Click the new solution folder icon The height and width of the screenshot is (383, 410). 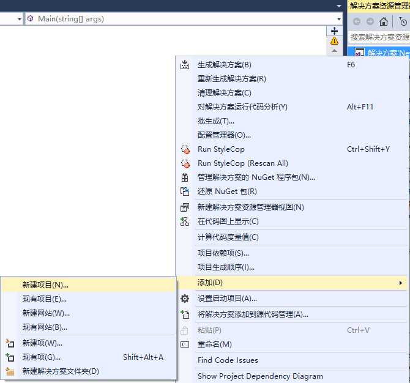point(10,371)
